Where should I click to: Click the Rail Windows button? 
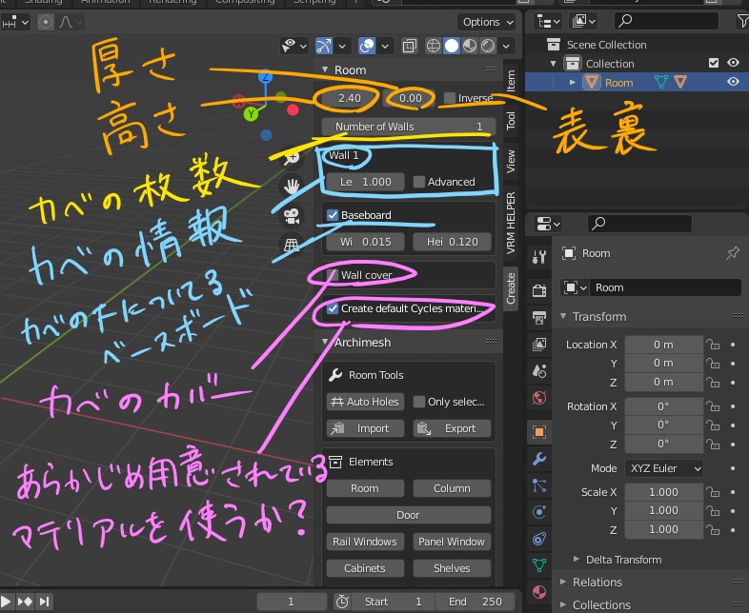[365, 542]
